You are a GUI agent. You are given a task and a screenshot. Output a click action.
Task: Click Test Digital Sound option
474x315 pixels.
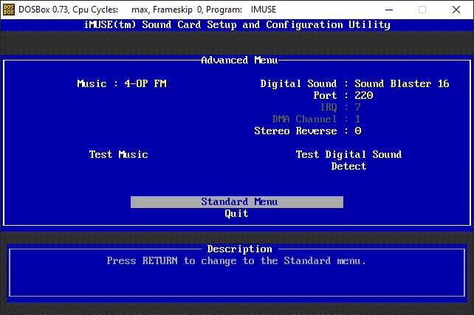pyautogui.click(x=348, y=154)
